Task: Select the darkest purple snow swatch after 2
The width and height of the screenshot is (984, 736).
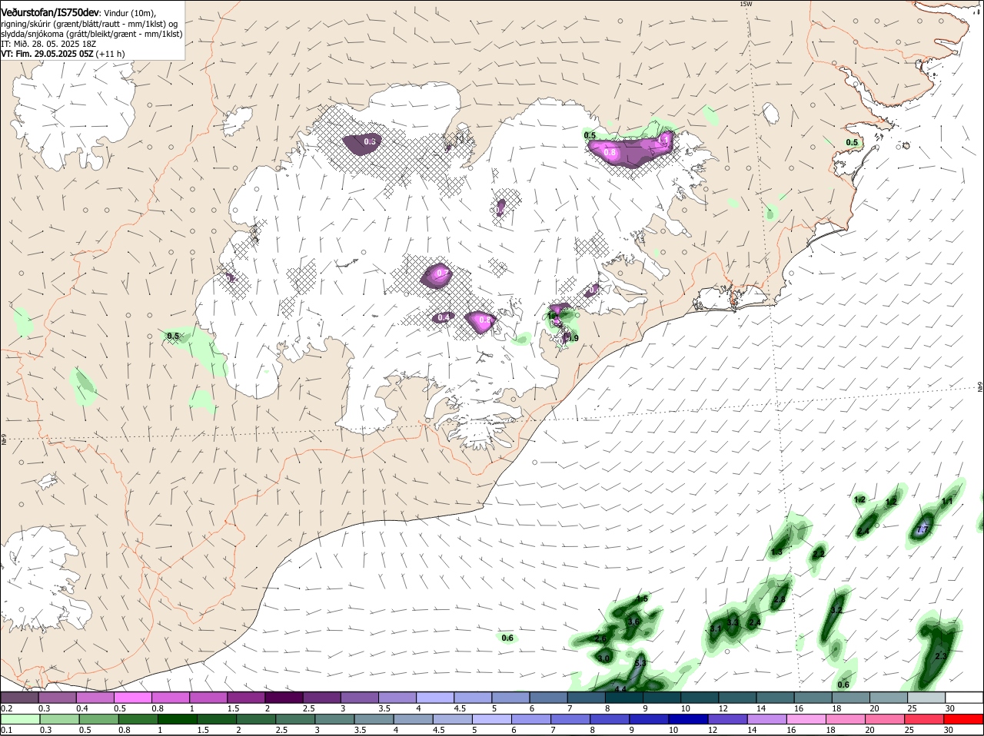Action: click(284, 697)
